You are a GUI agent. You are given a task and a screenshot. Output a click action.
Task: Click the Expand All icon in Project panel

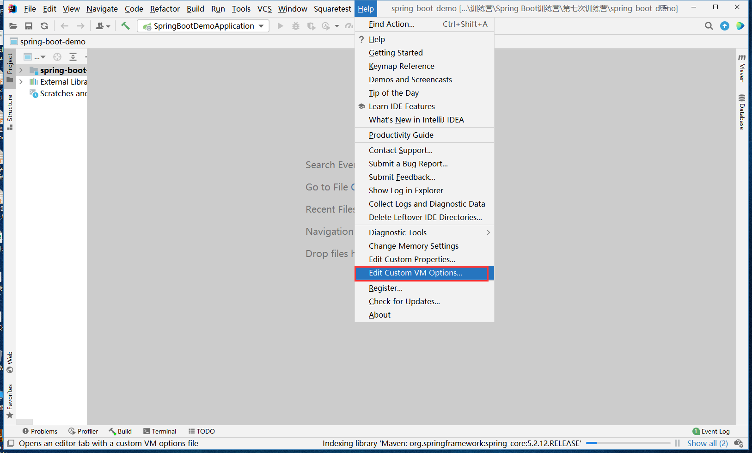(73, 57)
